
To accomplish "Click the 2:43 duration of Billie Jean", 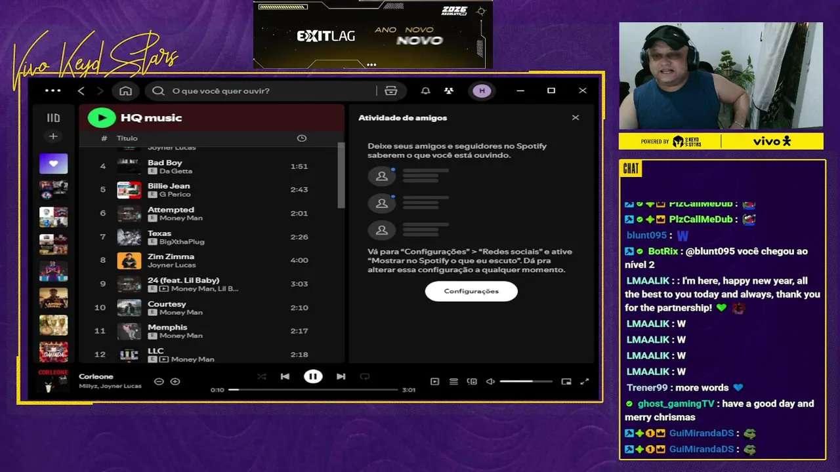I will pos(299,189).
